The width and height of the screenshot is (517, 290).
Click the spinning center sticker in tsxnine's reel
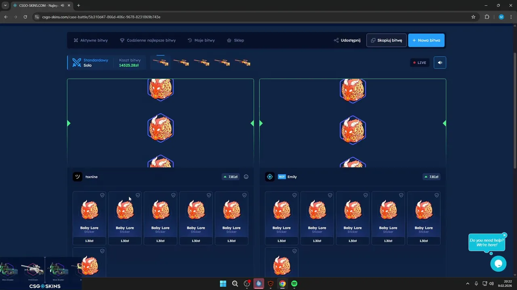160,128
